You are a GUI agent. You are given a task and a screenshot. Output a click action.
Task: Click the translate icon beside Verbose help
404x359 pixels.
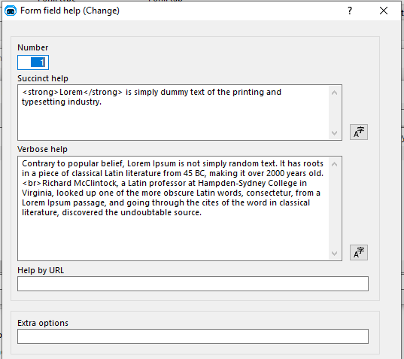pyautogui.click(x=358, y=253)
